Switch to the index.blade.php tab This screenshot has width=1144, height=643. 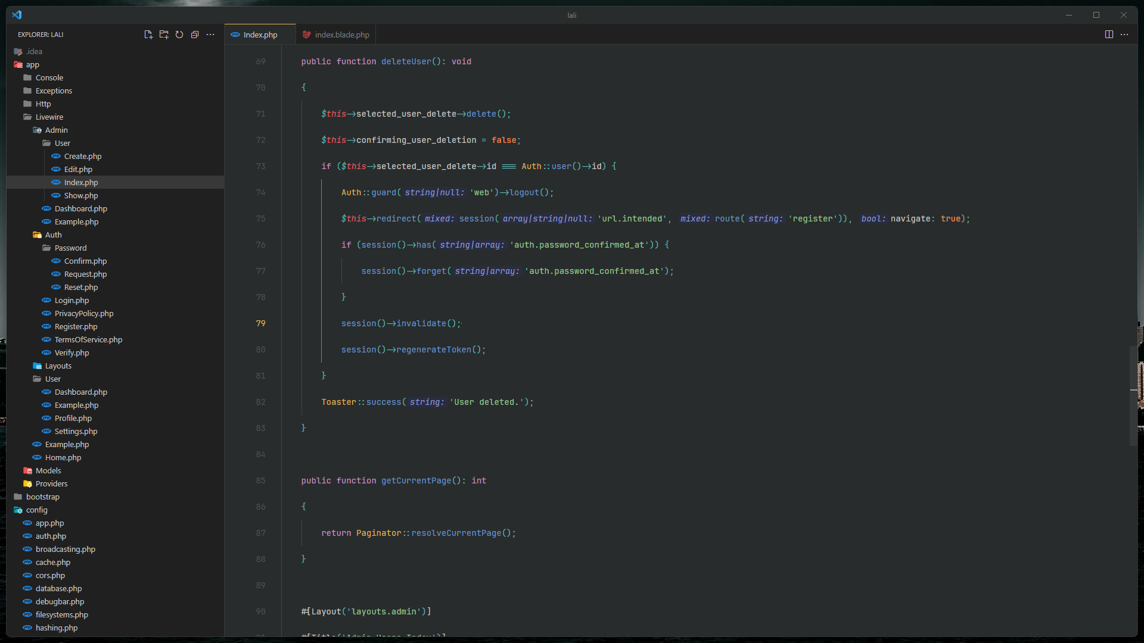336,35
